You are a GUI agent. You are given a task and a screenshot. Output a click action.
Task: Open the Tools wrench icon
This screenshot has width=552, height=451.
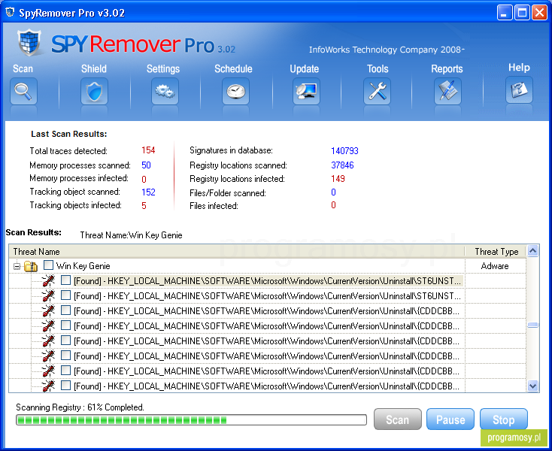coord(377,92)
